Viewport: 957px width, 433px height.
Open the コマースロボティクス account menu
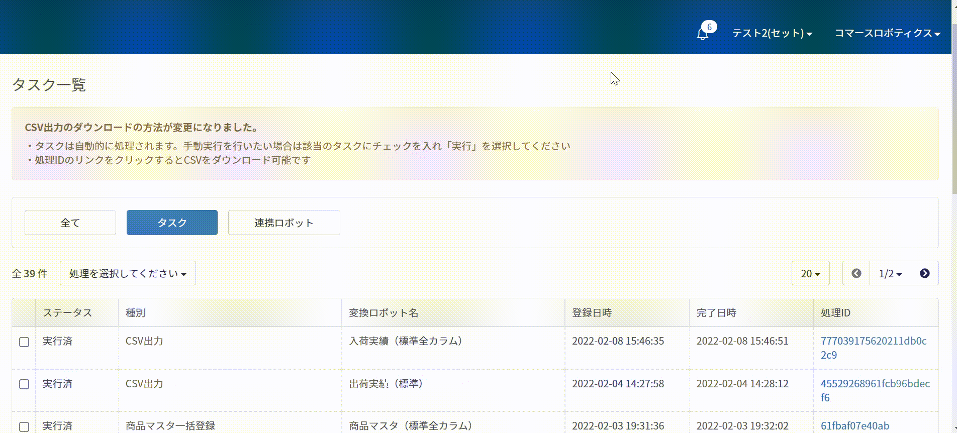click(x=887, y=33)
